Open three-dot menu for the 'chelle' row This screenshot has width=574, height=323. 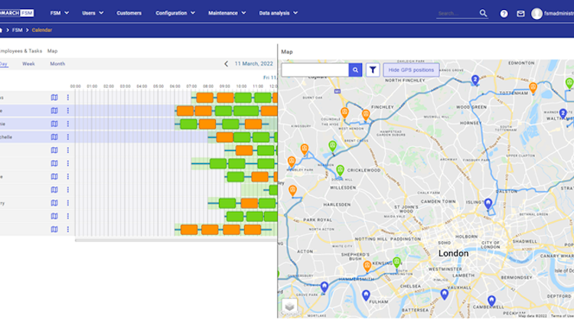(67, 137)
